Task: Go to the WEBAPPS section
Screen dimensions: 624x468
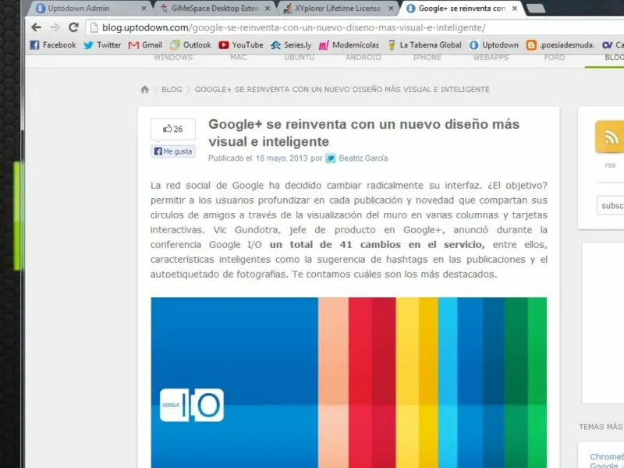Action: click(x=491, y=57)
